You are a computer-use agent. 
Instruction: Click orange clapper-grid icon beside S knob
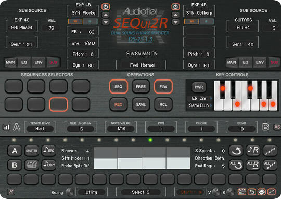coord(242,192)
